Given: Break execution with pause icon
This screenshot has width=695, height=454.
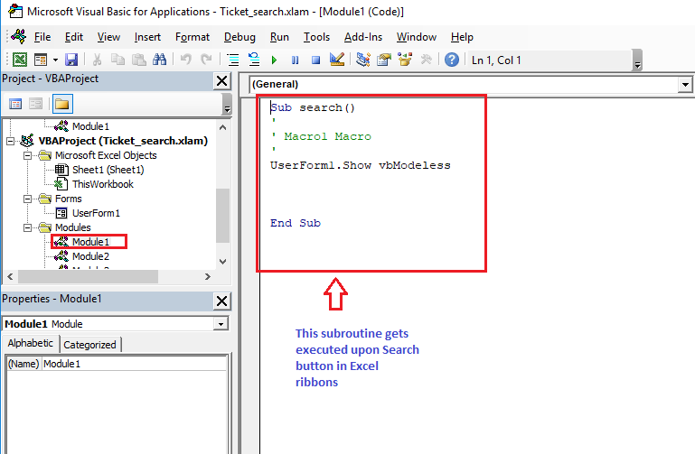Looking at the screenshot, I should (296, 60).
